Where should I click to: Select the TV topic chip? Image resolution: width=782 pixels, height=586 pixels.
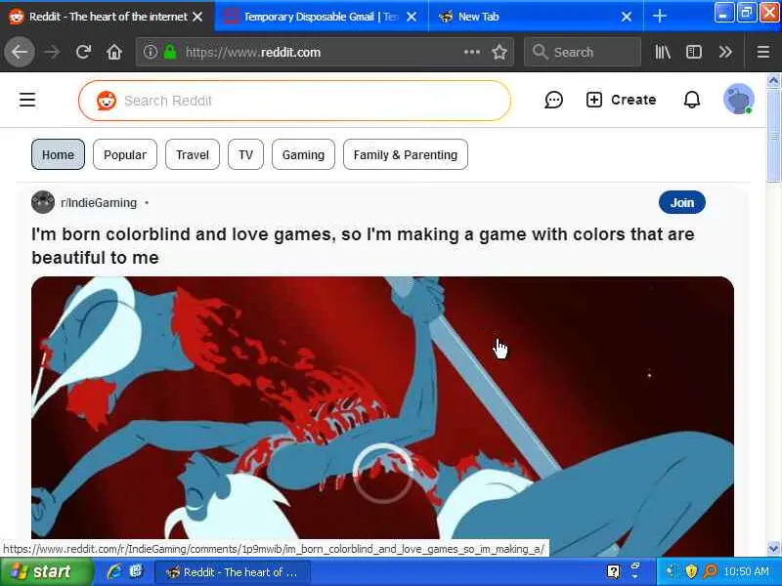coord(245,154)
